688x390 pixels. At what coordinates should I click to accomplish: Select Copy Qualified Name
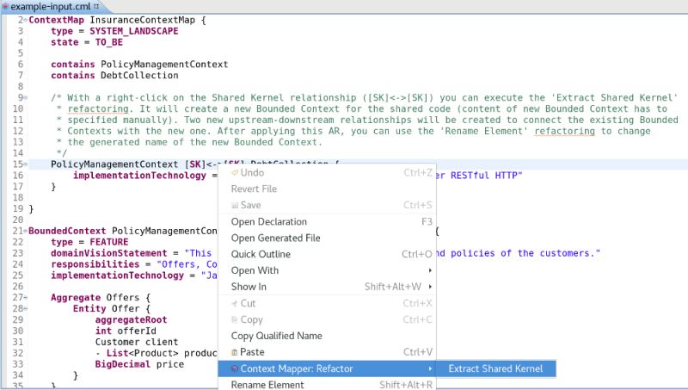tap(276, 336)
